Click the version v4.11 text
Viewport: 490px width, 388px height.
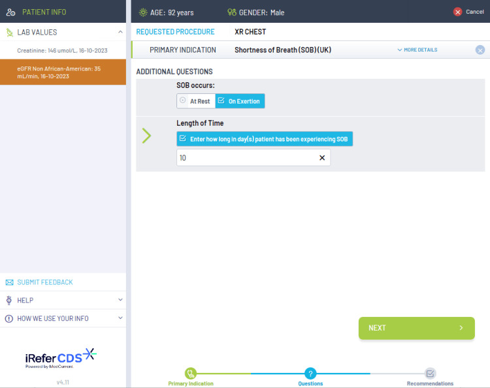[63, 382]
